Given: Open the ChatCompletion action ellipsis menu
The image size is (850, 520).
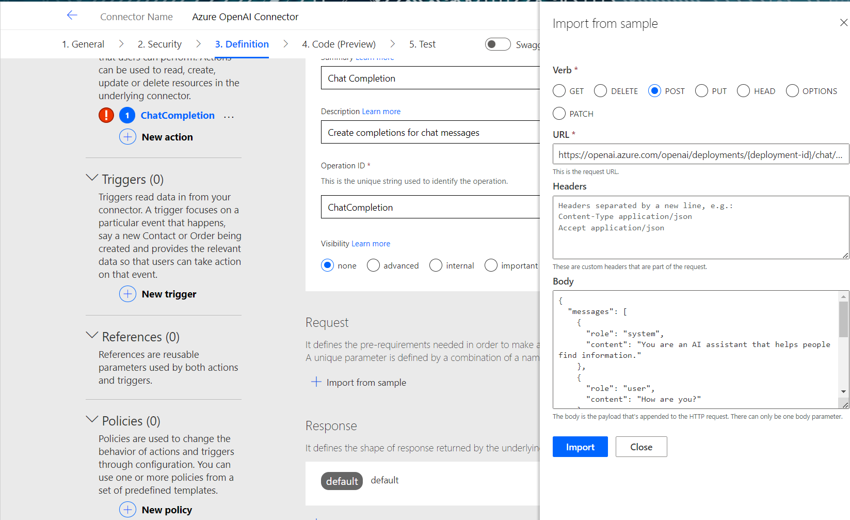Looking at the screenshot, I should (x=229, y=116).
